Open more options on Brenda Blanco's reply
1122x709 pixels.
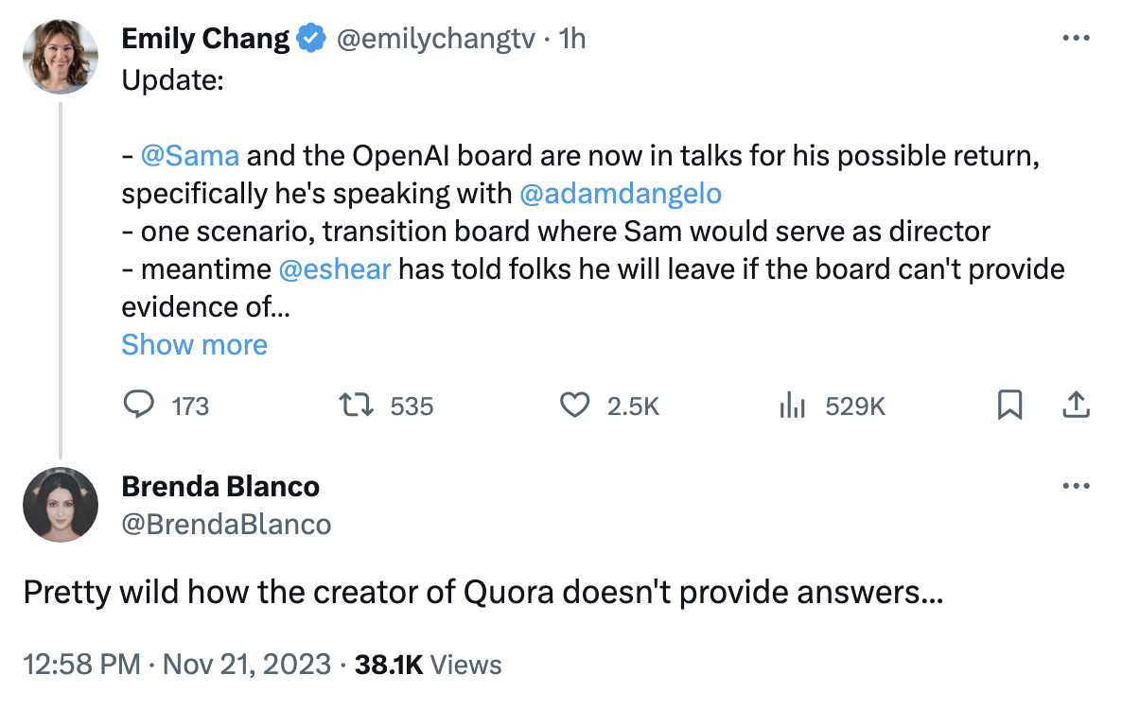coord(1077,486)
